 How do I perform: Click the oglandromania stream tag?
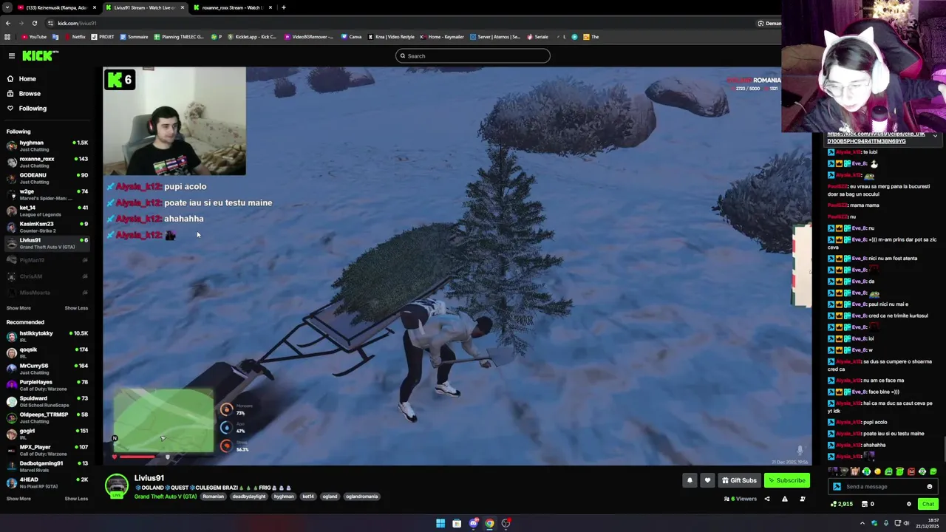click(x=361, y=497)
